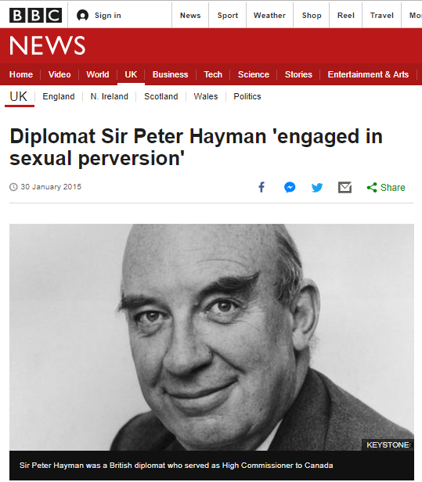Open the Tech news tab

213,74
